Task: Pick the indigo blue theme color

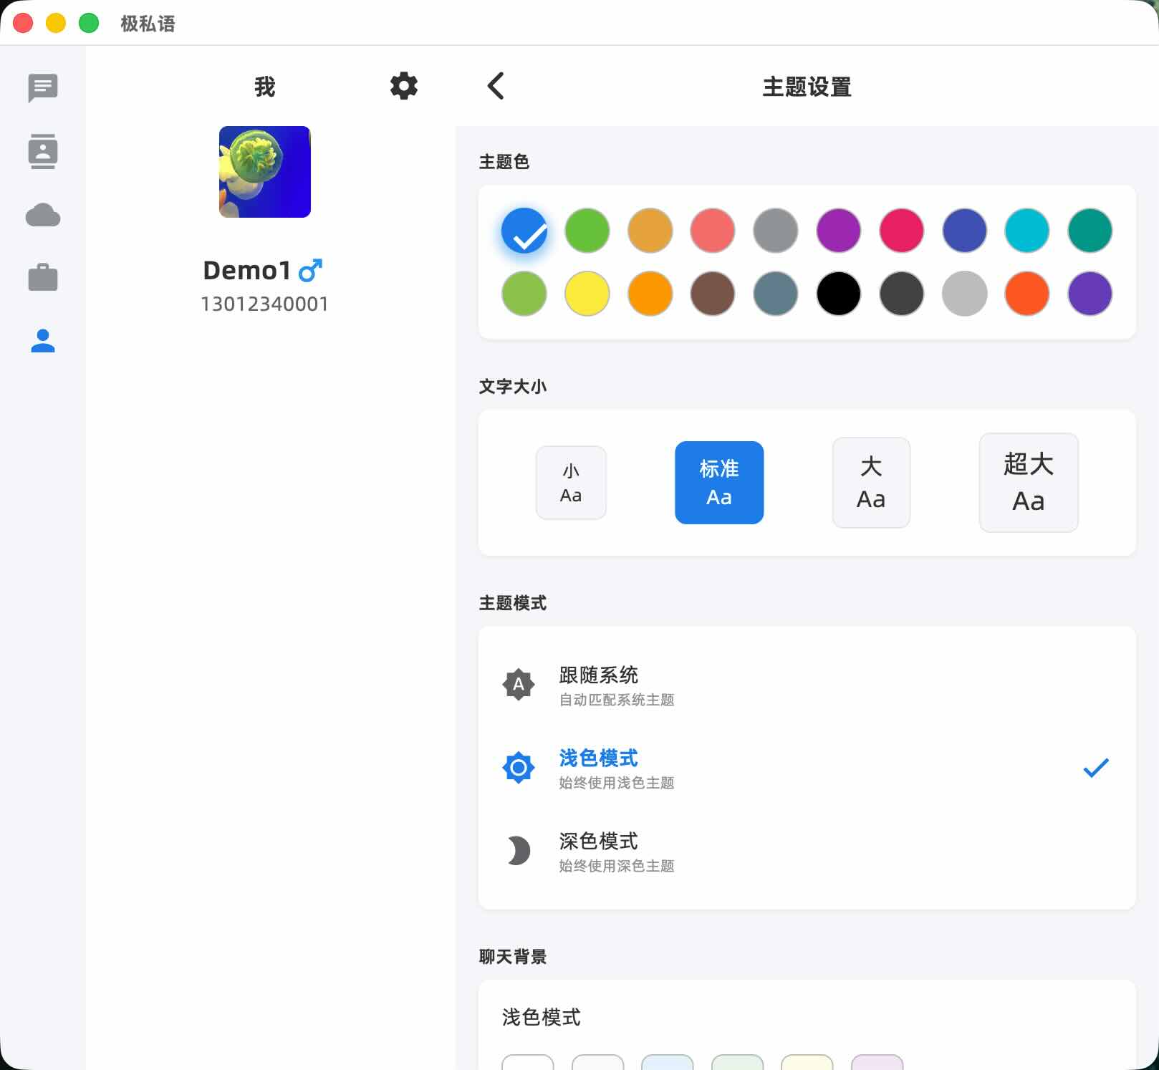Action: [x=965, y=231]
